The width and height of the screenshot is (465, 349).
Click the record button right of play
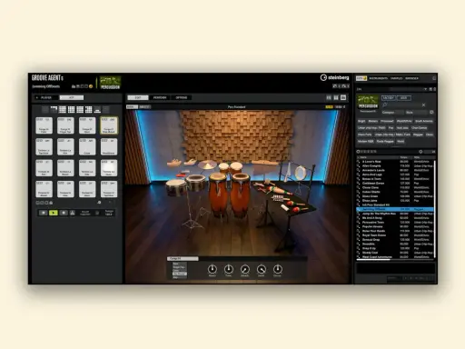(64, 213)
